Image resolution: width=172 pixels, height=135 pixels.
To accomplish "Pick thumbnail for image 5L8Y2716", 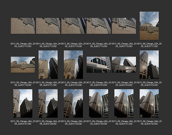I will [x=124, y=26].
